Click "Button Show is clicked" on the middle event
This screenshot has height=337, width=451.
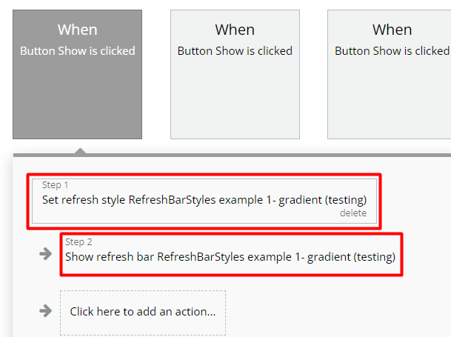(x=235, y=51)
